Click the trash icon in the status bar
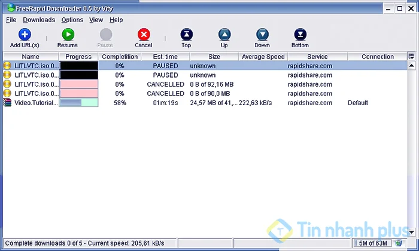This screenshot has height=251, width=419. pos(399,243)
